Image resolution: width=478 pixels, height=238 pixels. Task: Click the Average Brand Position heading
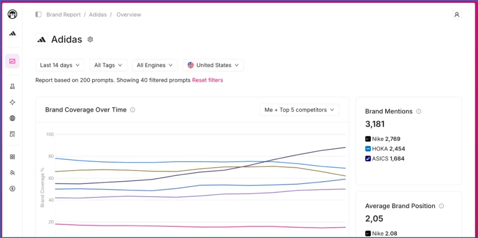pos(400,206)
